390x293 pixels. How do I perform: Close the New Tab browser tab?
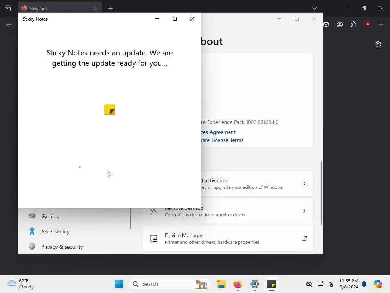pos(96,8)
